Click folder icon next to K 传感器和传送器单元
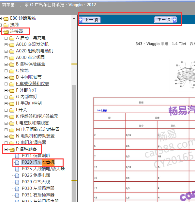This screenshot has height=202, width=195. click(12, 117)
